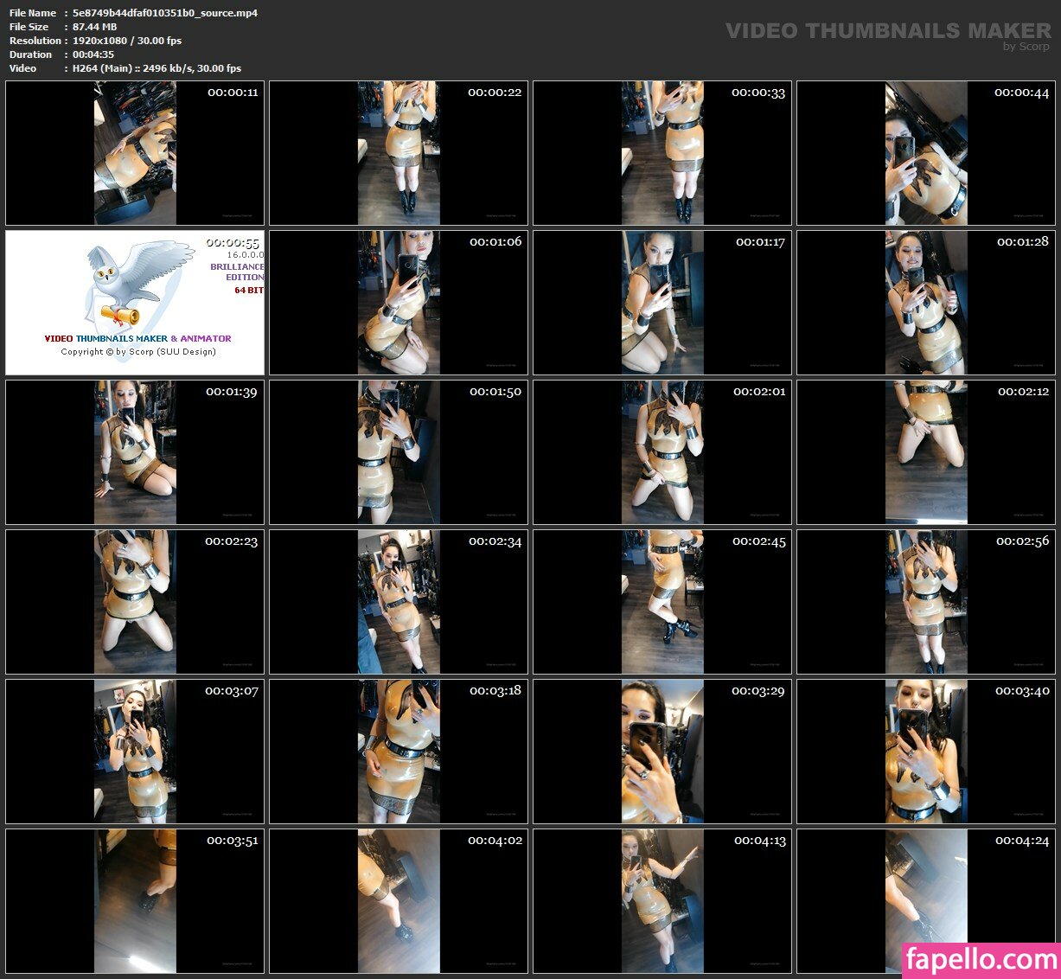
Task: Click the frame timestamped 00:01:17
Action: [662, 303]
